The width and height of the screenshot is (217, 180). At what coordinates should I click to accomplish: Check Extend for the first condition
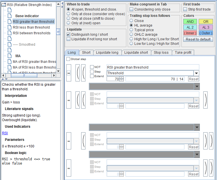click(92, 76)
